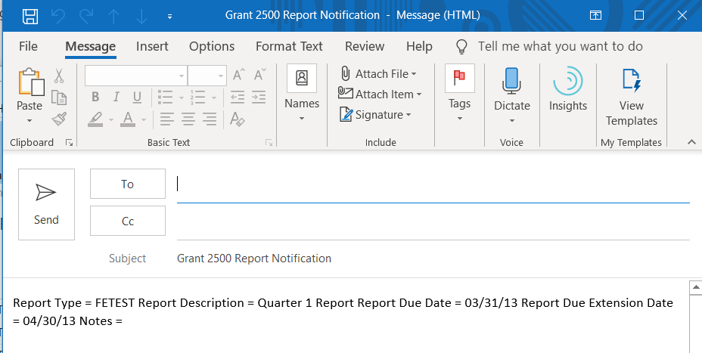Viewport: 702px width, 353px height.
Task: Click the Format Painter brush icon
Action: pyautogui.click(x=59, y=119)
